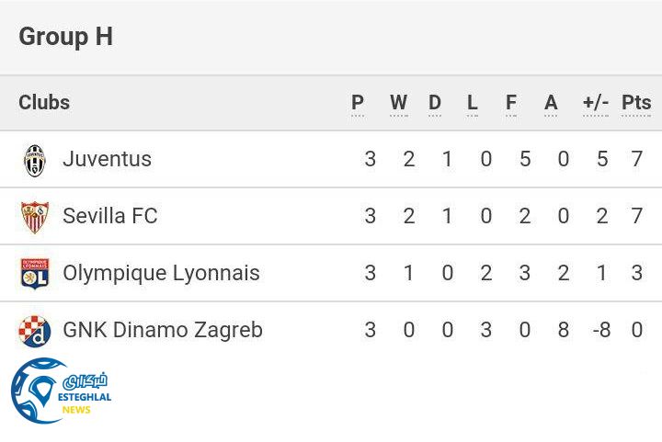662x442 pixels.
Task: Click the Sevilla FC crest icon
Action: tap(35, 217)
